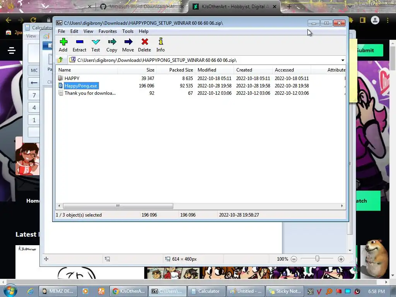Screen dimensions: 396x297
Task: Open the Info toolbar icon
Action: coord(160,45)
